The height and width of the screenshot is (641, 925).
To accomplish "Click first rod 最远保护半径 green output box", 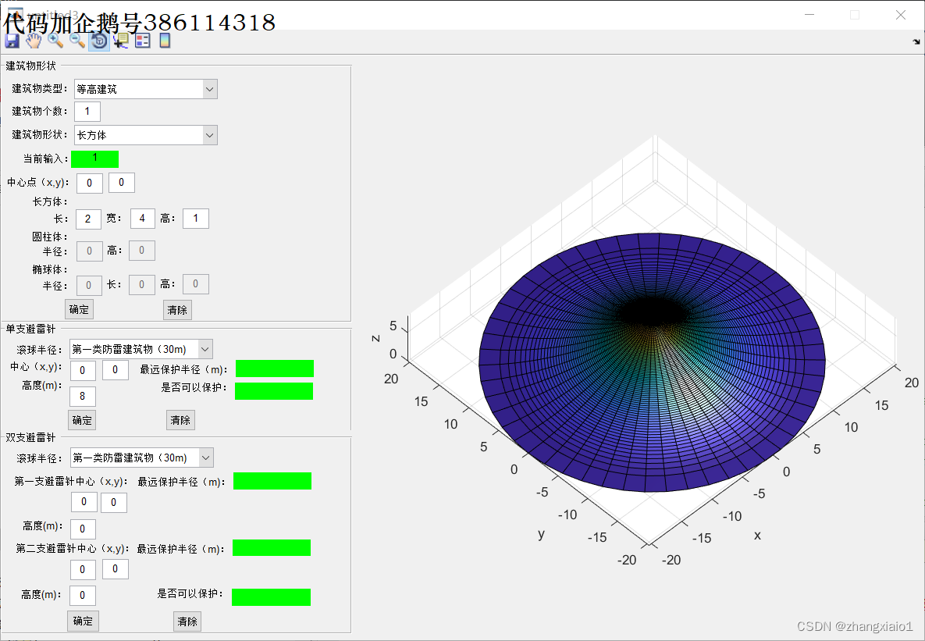I will click(x=272, y=481).
